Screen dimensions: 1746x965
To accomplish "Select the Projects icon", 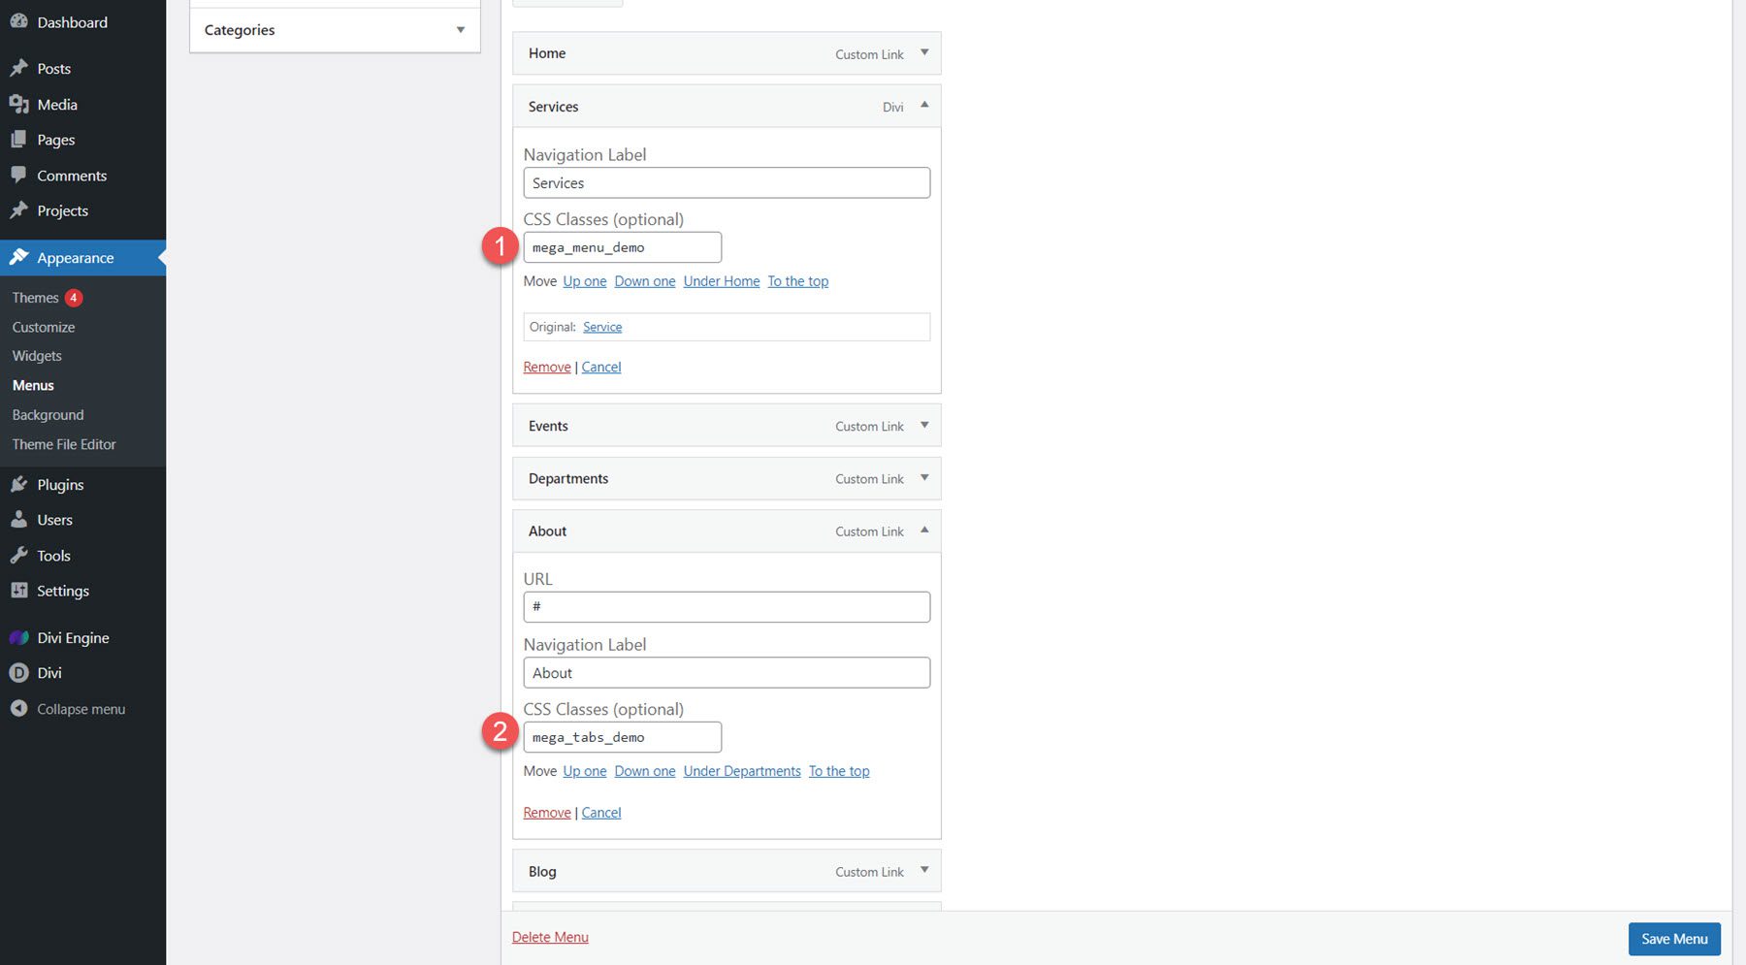I will tap(19, 210).
